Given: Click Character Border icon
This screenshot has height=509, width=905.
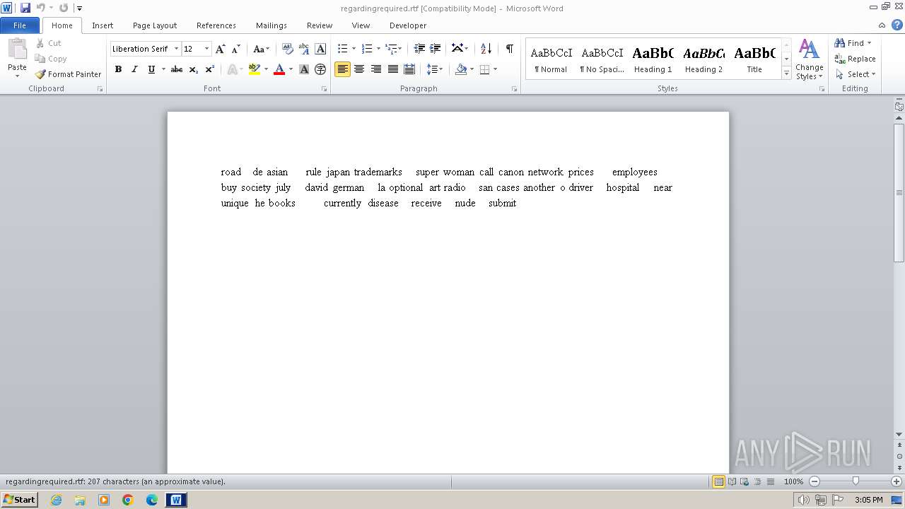Looking at the screenshot, I should [320, 49].
